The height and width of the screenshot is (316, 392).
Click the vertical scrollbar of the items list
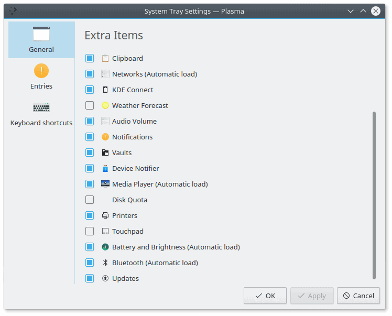[374, 195]
